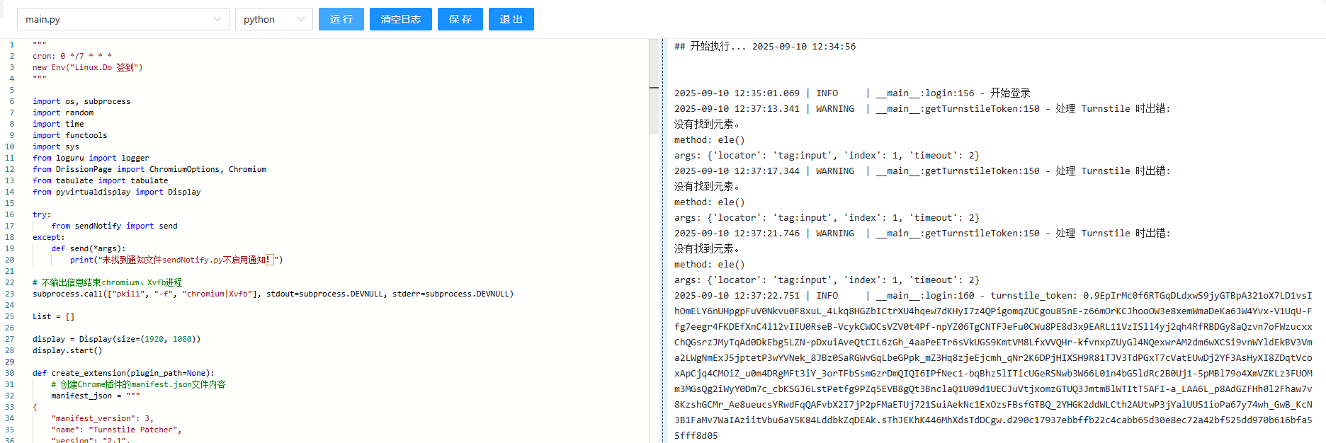The width and height of the screenshot is (1326, 443).
Task: Click the 运行 (Run) button
Action: click(341, 19)
